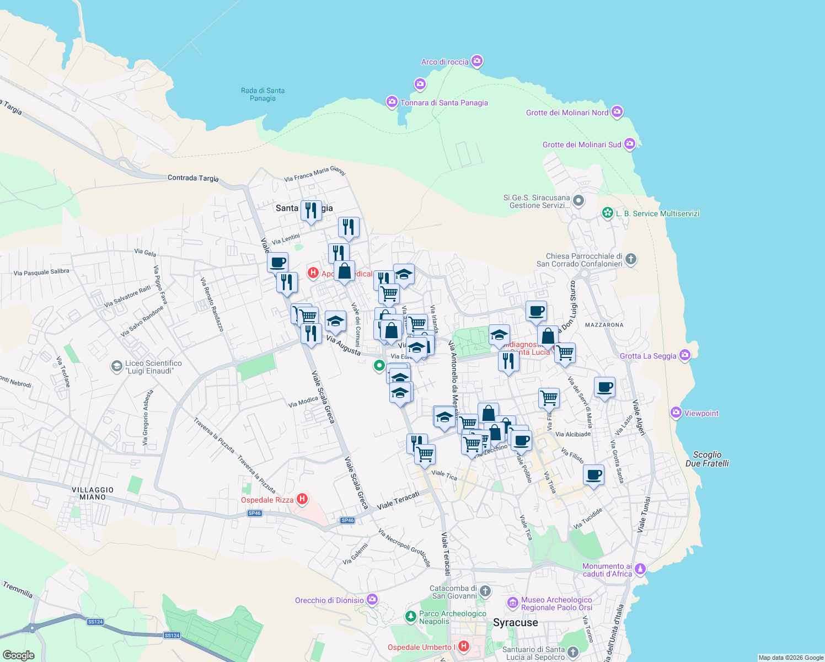
Task: Click the recycling icon for L. B. Service Multiservizi
Action: tap(607, 213)
